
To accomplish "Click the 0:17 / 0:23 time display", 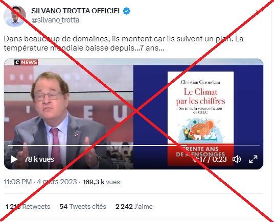I will click(210, 159).
